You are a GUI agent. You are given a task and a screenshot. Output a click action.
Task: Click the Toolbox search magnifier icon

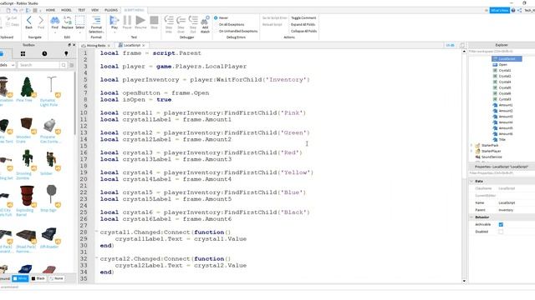point(64,65)
